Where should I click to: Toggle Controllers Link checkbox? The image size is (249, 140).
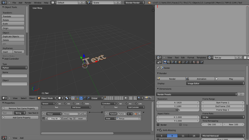[x=137, y=103]
